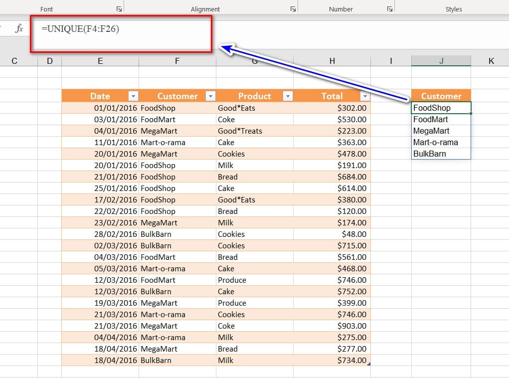Viewport: 509px width, 378px height.
Task: Select column H header
Action: pos(332,61)
